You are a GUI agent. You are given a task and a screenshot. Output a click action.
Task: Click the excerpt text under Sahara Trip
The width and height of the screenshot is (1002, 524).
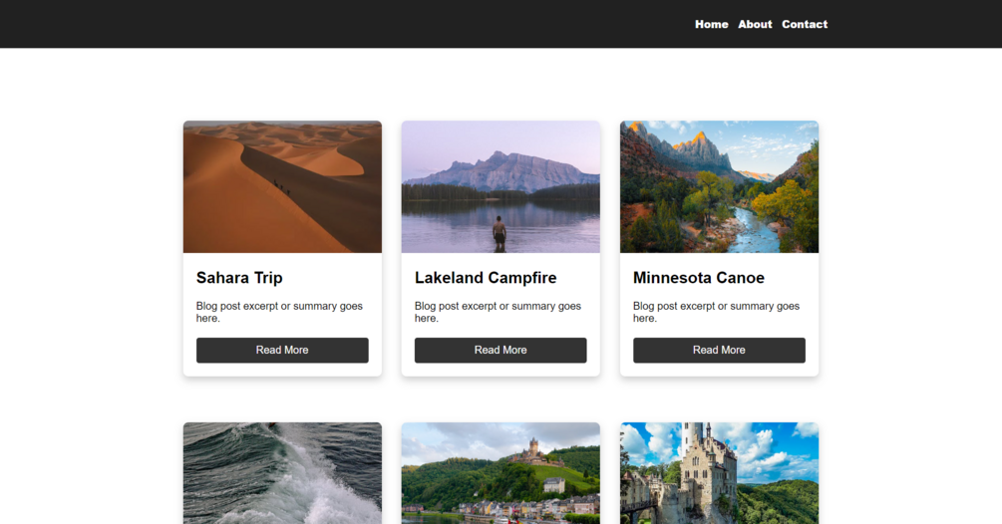point(279,312)
